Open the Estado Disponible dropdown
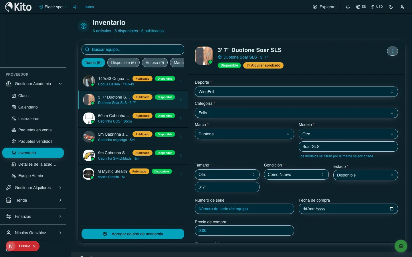The image size is (412, 257). pos(365,175)
